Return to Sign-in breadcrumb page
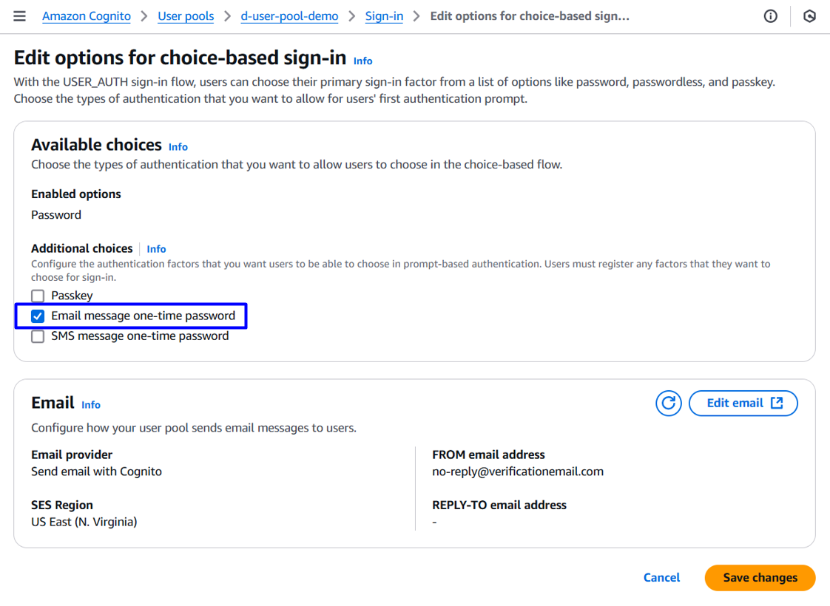The height and width of the screenshot is (606, 830). point(384,16)
